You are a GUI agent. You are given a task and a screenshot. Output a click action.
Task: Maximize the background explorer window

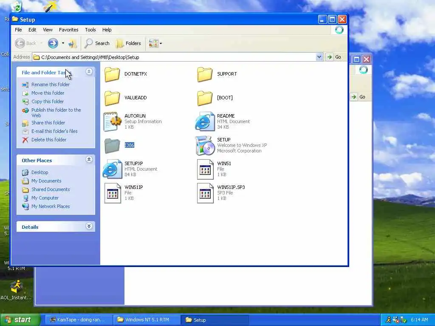356,59
